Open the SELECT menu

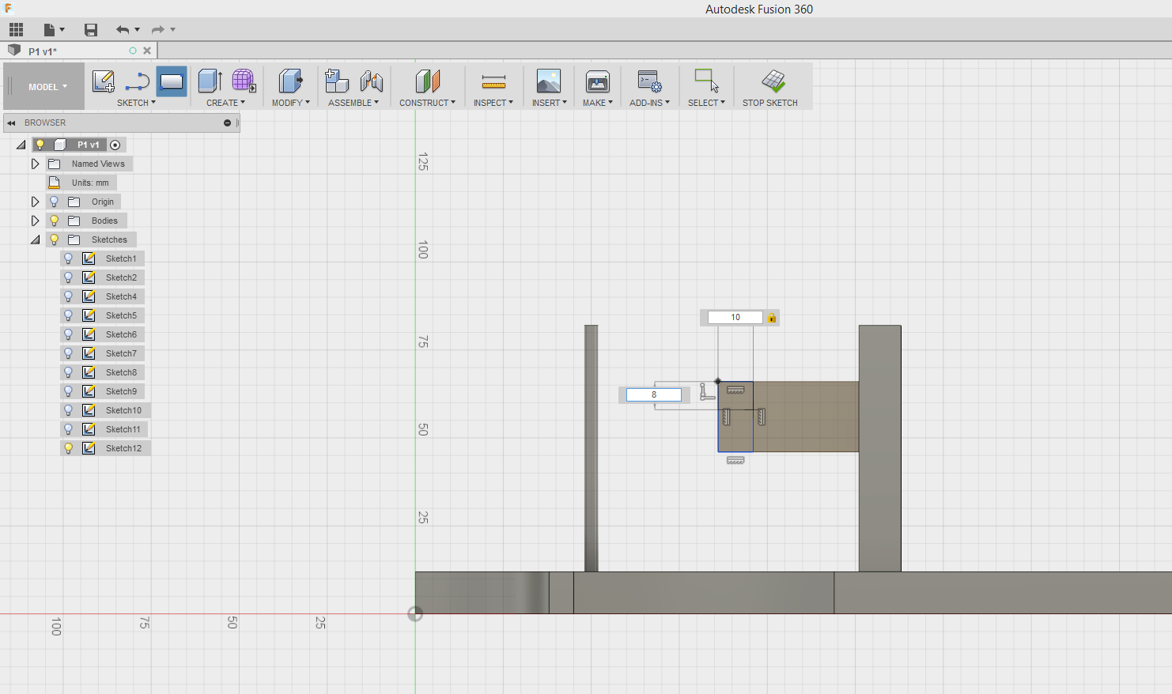[x=706, y=103]
